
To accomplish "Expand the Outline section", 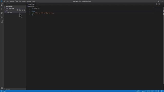I will coord(15,89).
